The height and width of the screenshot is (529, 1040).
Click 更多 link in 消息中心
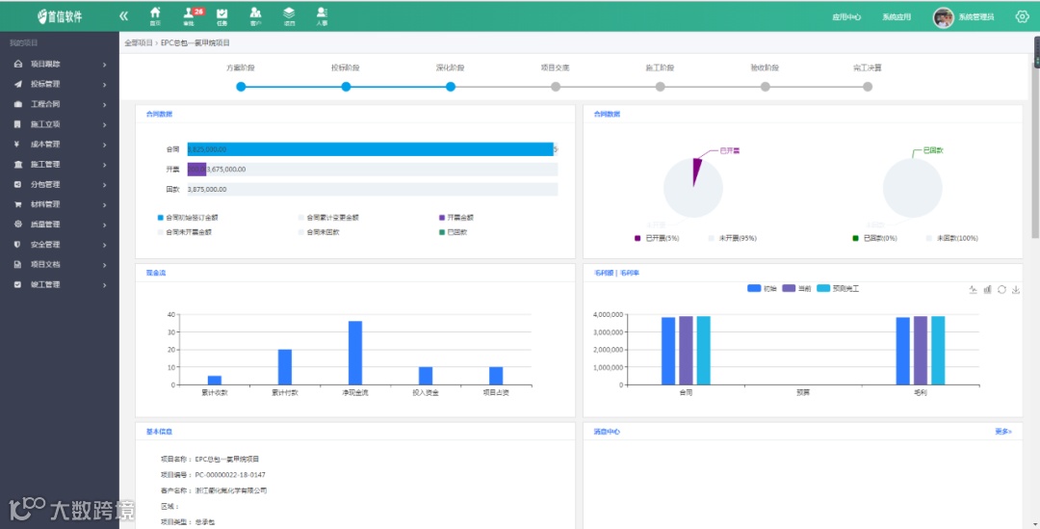point(1002,432)
